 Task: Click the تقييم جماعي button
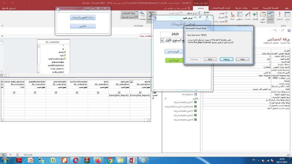173,52
